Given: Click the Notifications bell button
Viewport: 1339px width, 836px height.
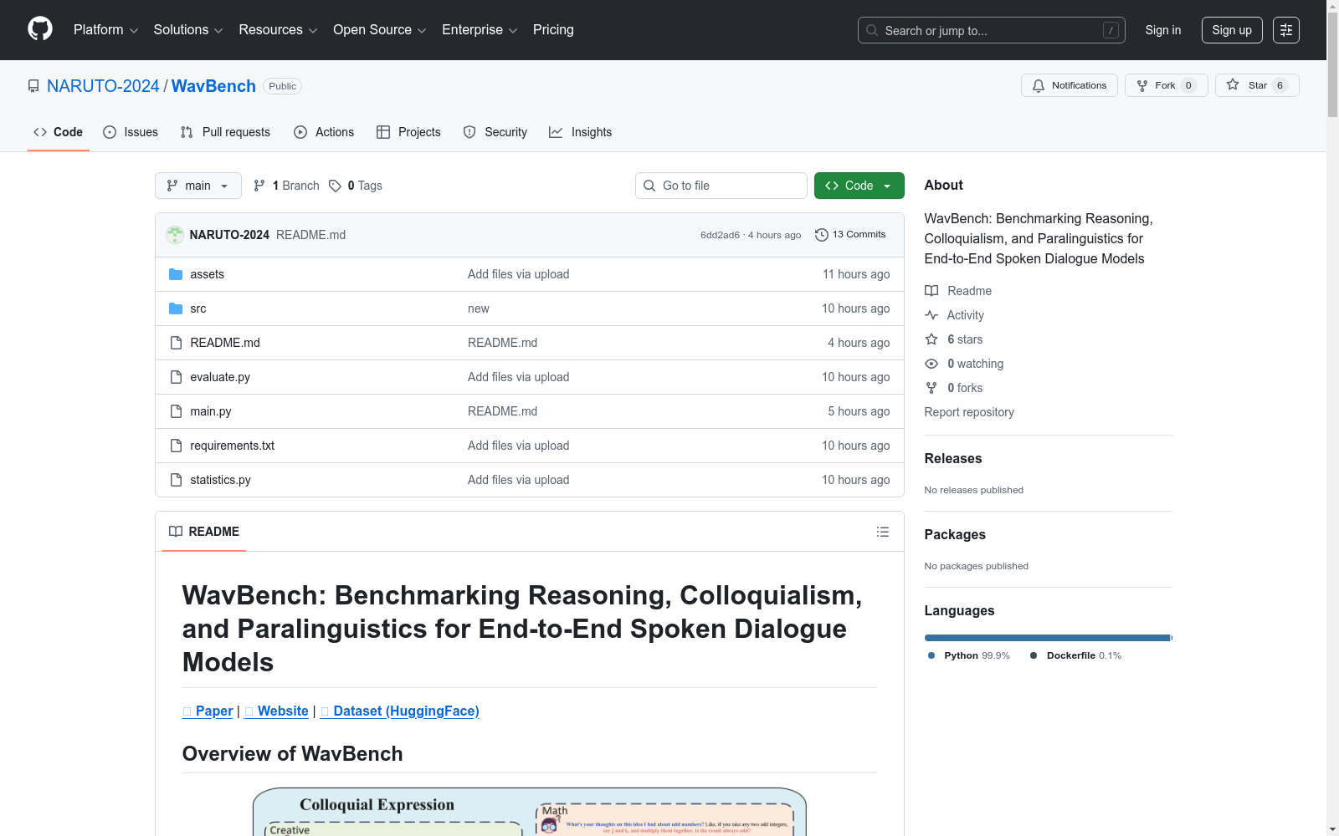Looking at the screenshot, I should tap(1070, 85).
